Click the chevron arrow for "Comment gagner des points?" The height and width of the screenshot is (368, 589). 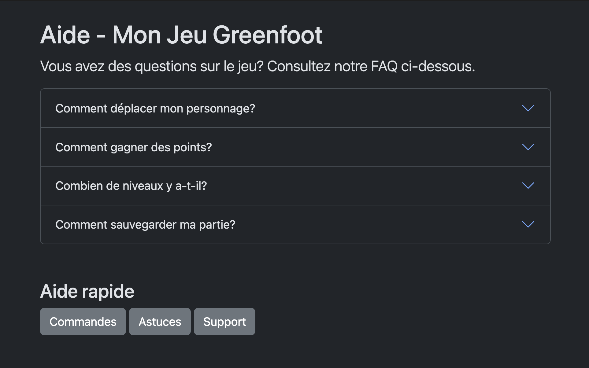[528, 147]
